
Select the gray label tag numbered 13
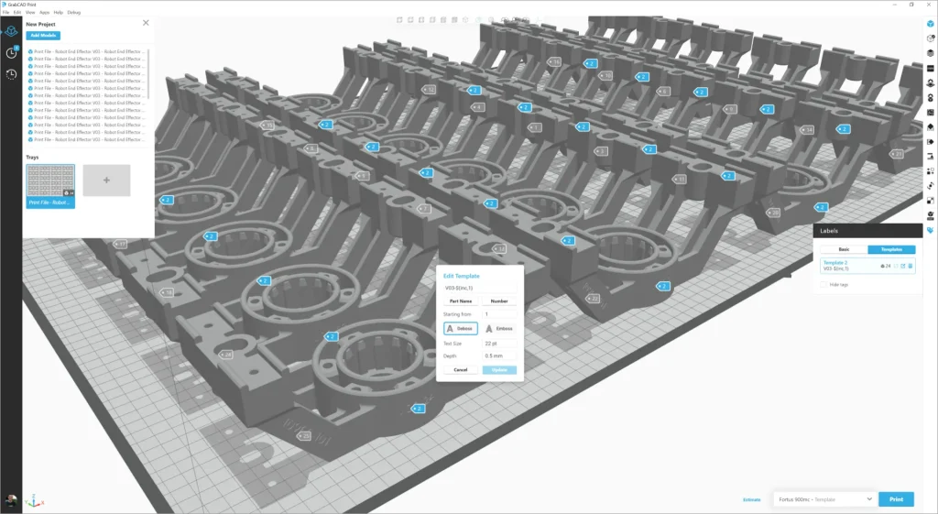(x=499, y=249)
